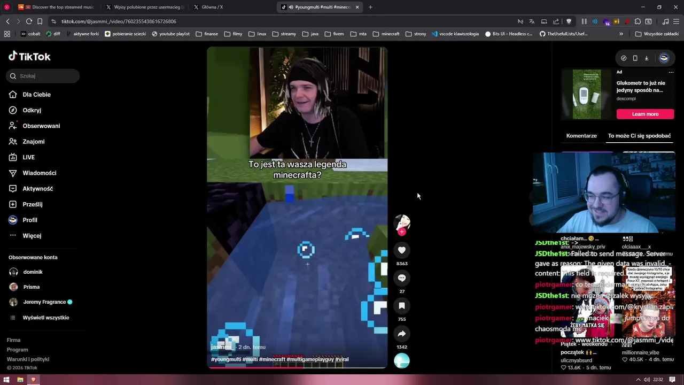The image size is (684, 385).
Task: Open the Glukometr ad thumbnail
Action: pyautogui.click(x=587, y=94)
